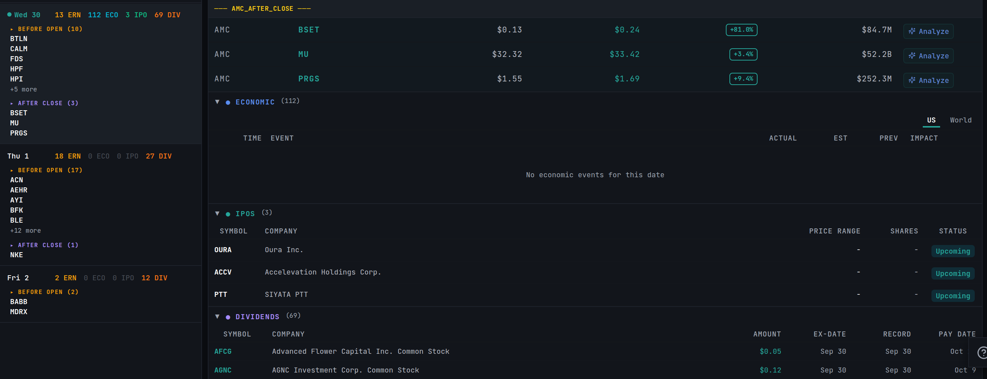Switch to the World economic tab
This screenshot has height=379, width=987.
pyautogui.click(x=961, y=120)
